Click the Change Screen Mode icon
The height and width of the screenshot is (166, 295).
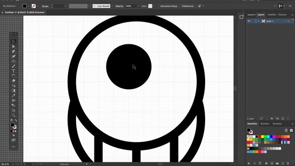pyautogui.click(x=13, y=140)
